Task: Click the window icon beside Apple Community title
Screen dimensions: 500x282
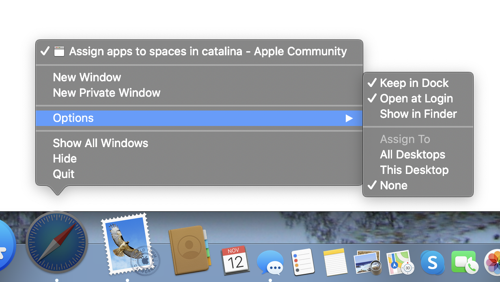Action: point(59,52)
